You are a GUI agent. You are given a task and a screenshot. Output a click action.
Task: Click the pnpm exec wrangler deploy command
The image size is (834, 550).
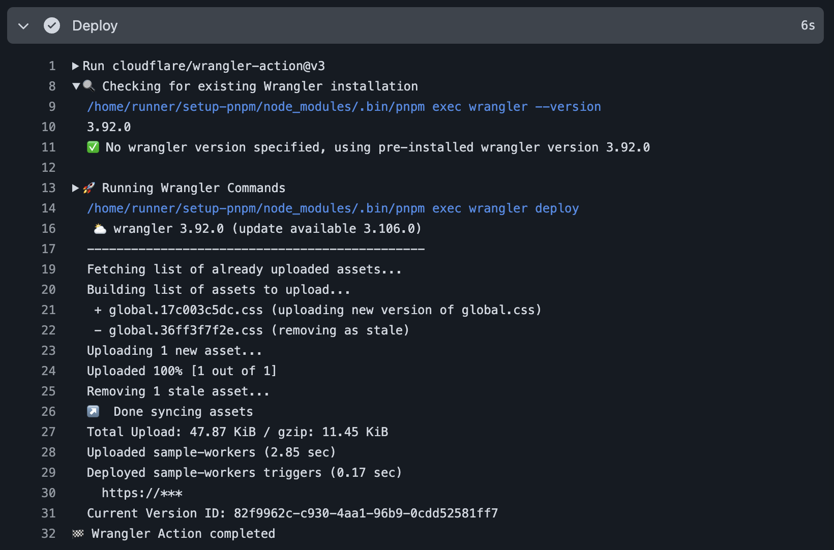tap(333, 208)
